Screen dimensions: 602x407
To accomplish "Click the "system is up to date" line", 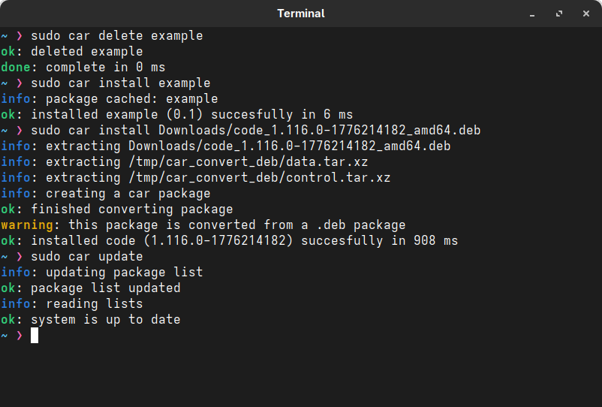I will [x=105, y=320].
